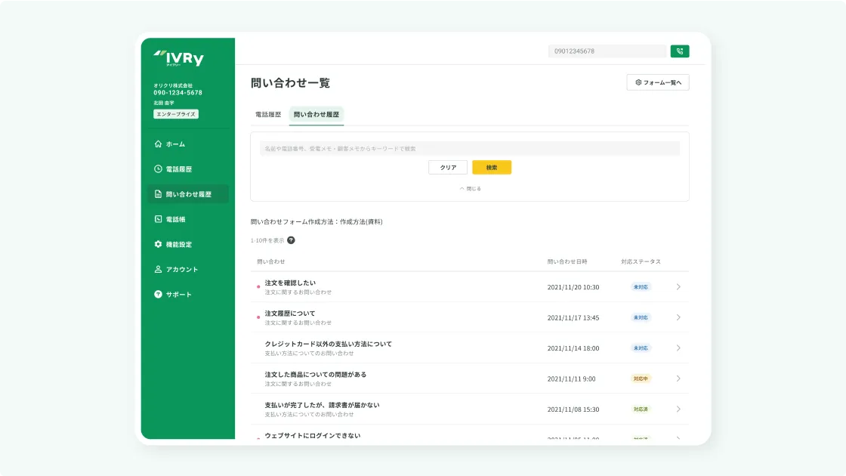Screen dimensions: 846x476
Task: Collapse the search panel with 閉じる
Action: 470,188
